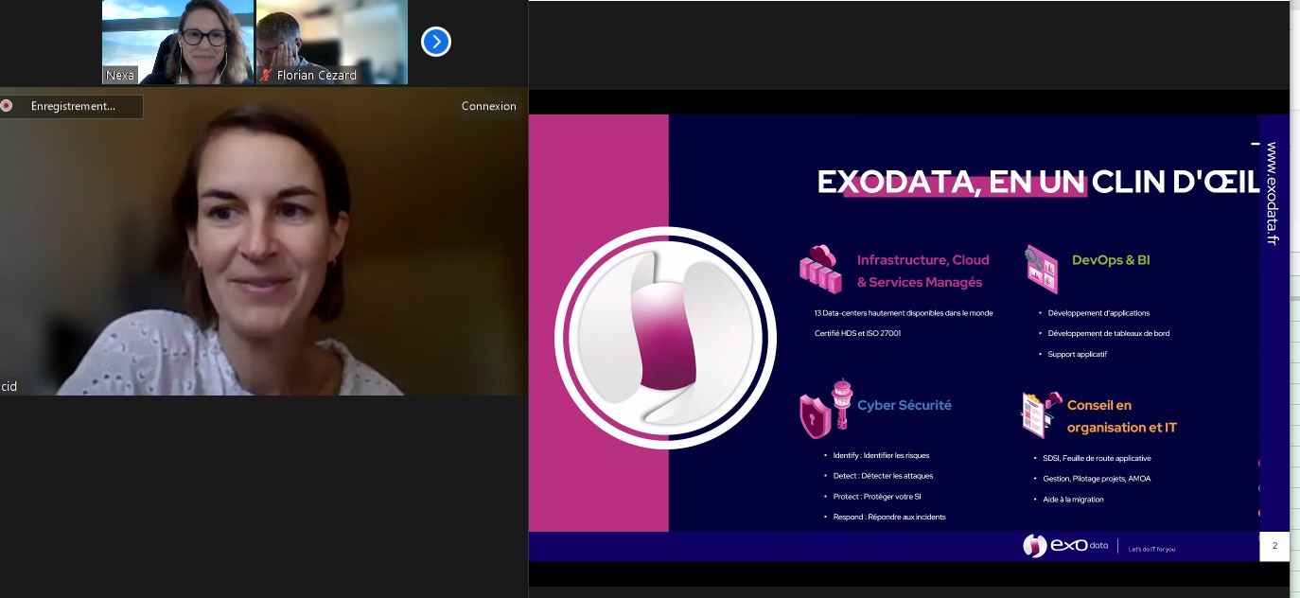Image resolution: width=1300 pixels, height=598 pixels.
Task: Click the Conseil en organisation document icon
Action: [1041, 414]
